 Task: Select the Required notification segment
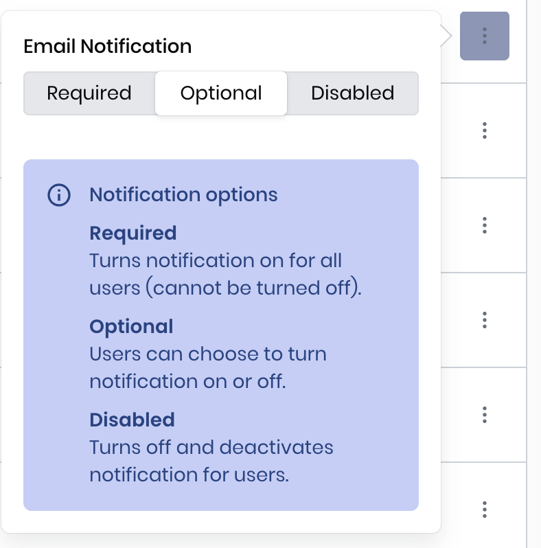click(89, 93)
